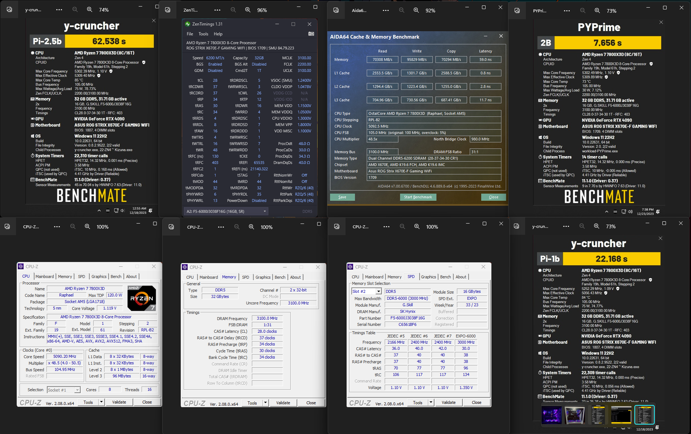Take a screenshot with the ZenTimings camera icon
691x434 pixels.
pyautogui.click(x=311, y=34)
